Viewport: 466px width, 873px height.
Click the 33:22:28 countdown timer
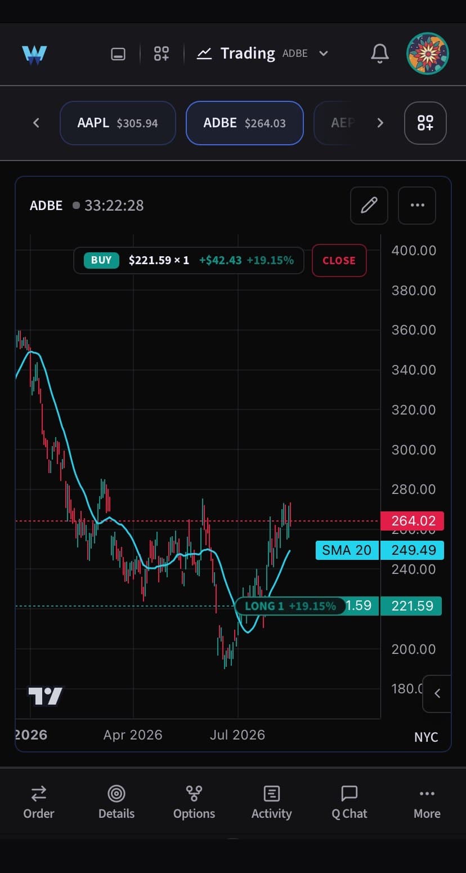pos(114,206)
